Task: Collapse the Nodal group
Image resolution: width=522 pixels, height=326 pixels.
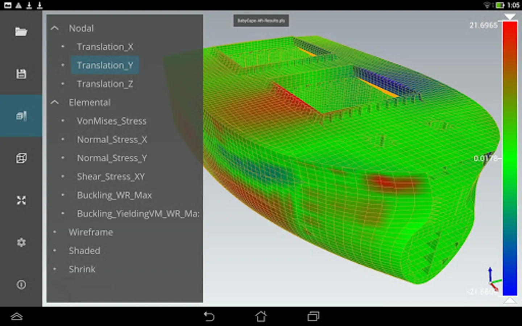Action: pos(54,28)
